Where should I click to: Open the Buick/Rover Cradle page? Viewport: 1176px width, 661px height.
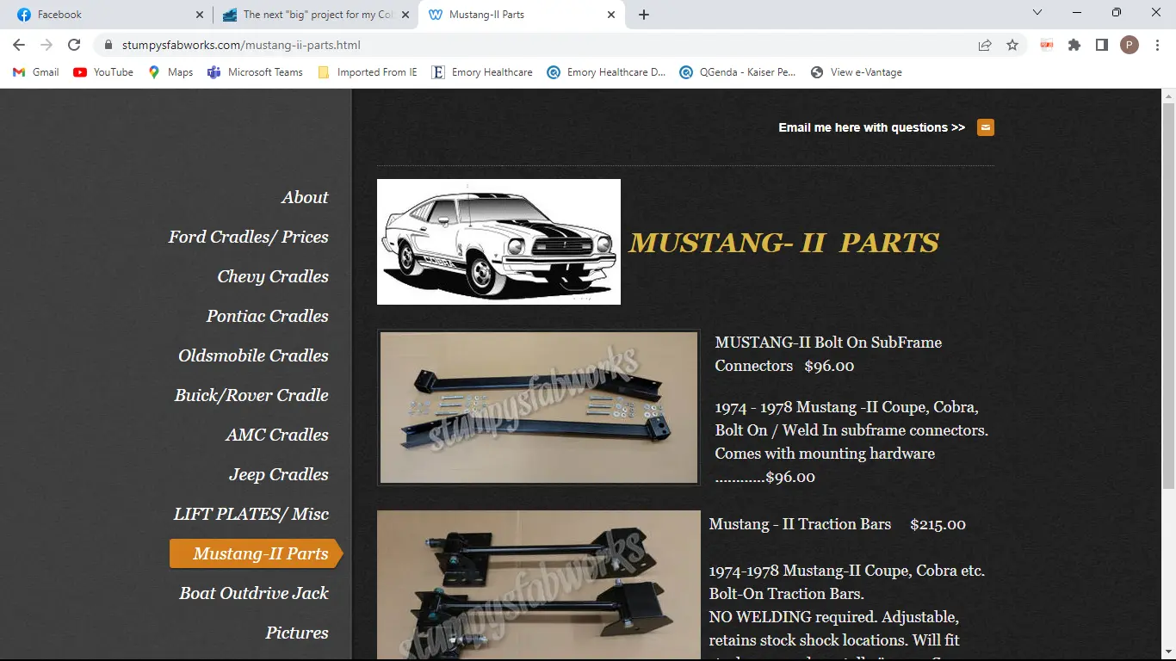(251, 395)
